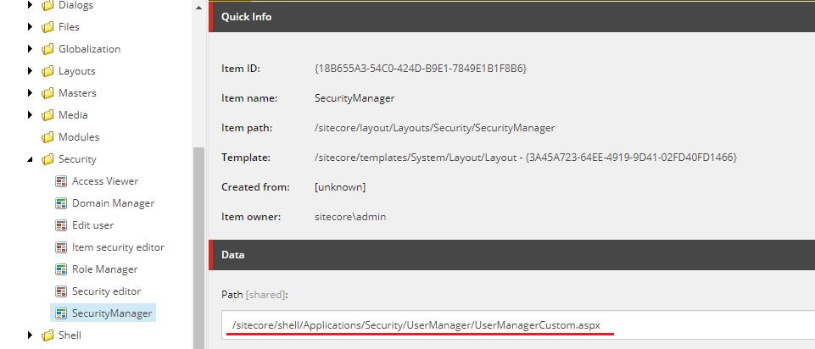Click the Access Viewer layout icon

[61, 181]
